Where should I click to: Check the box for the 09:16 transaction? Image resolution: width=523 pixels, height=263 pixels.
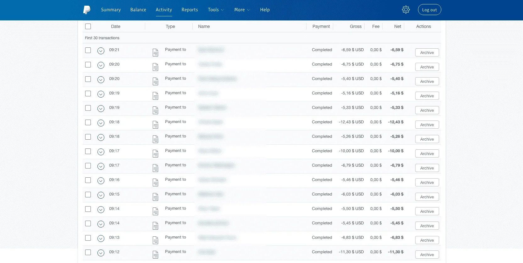point(88,180)
